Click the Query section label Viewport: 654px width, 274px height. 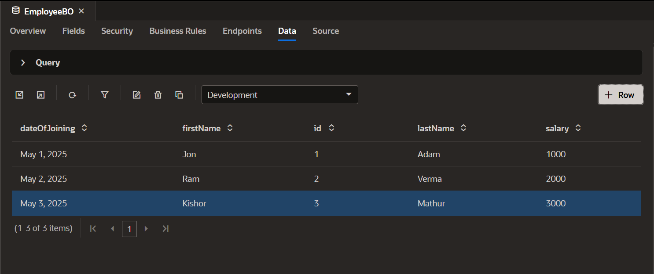tap(48, 63)
